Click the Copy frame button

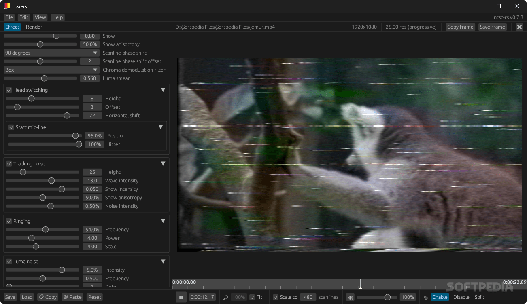click(460, 27)
